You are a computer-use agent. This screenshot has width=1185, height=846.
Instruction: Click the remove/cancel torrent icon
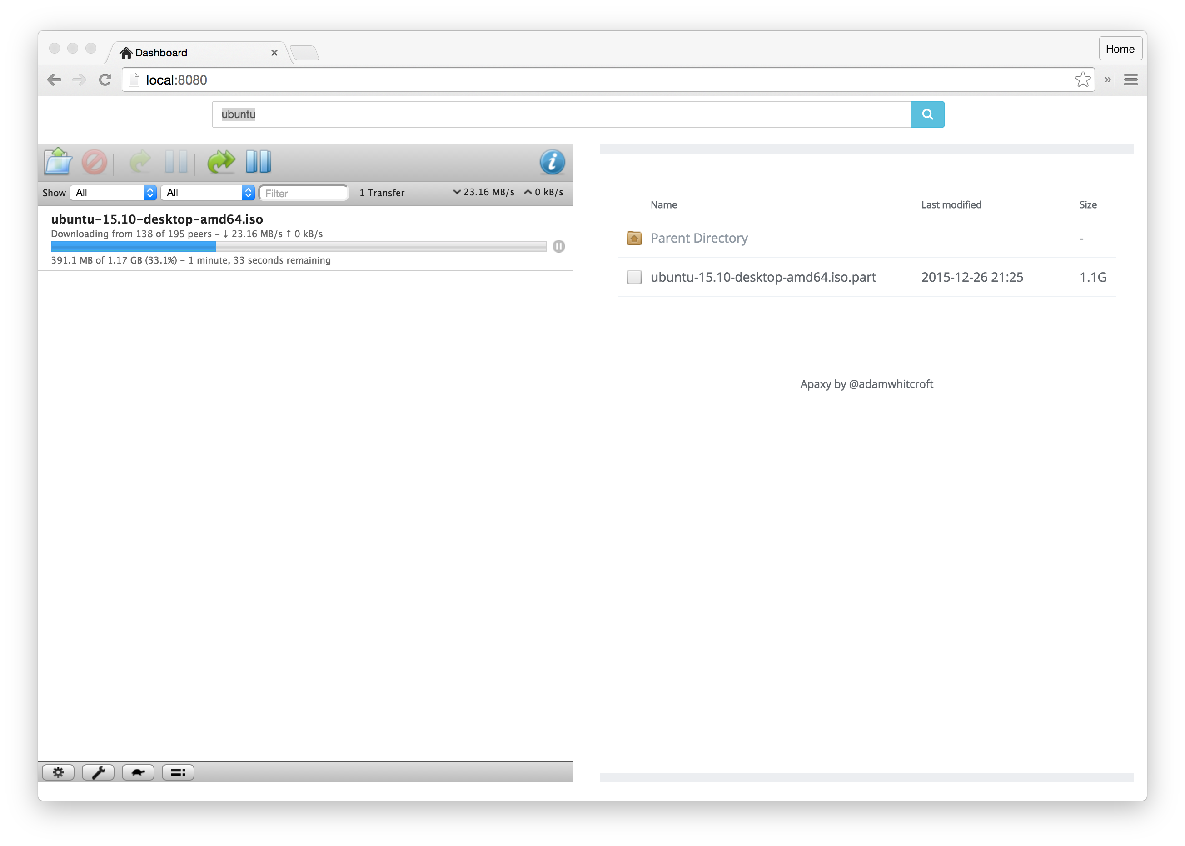point(96,162)
